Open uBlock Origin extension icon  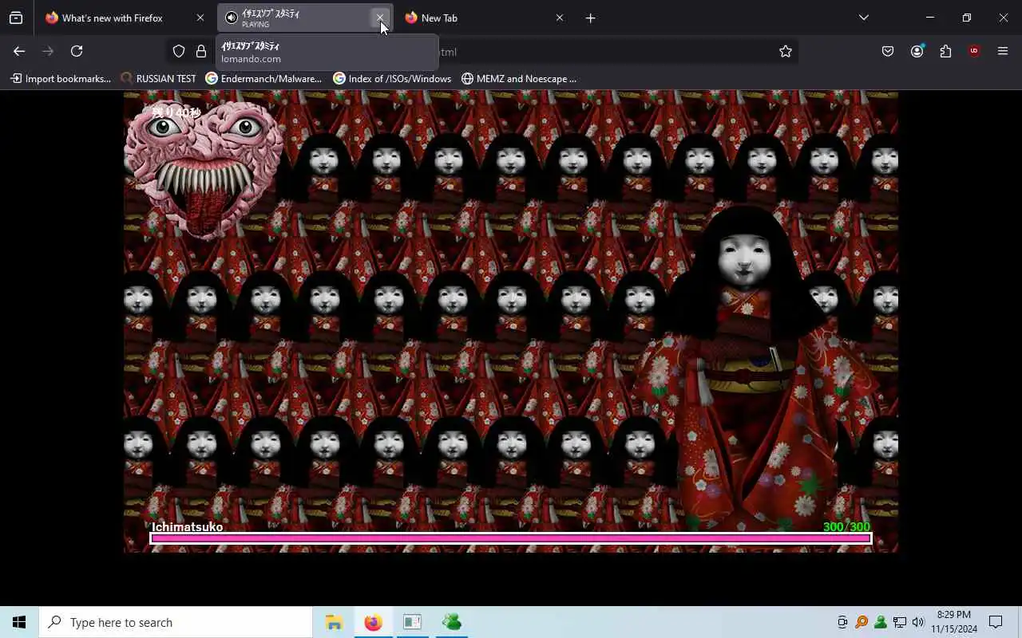(974, 51)
